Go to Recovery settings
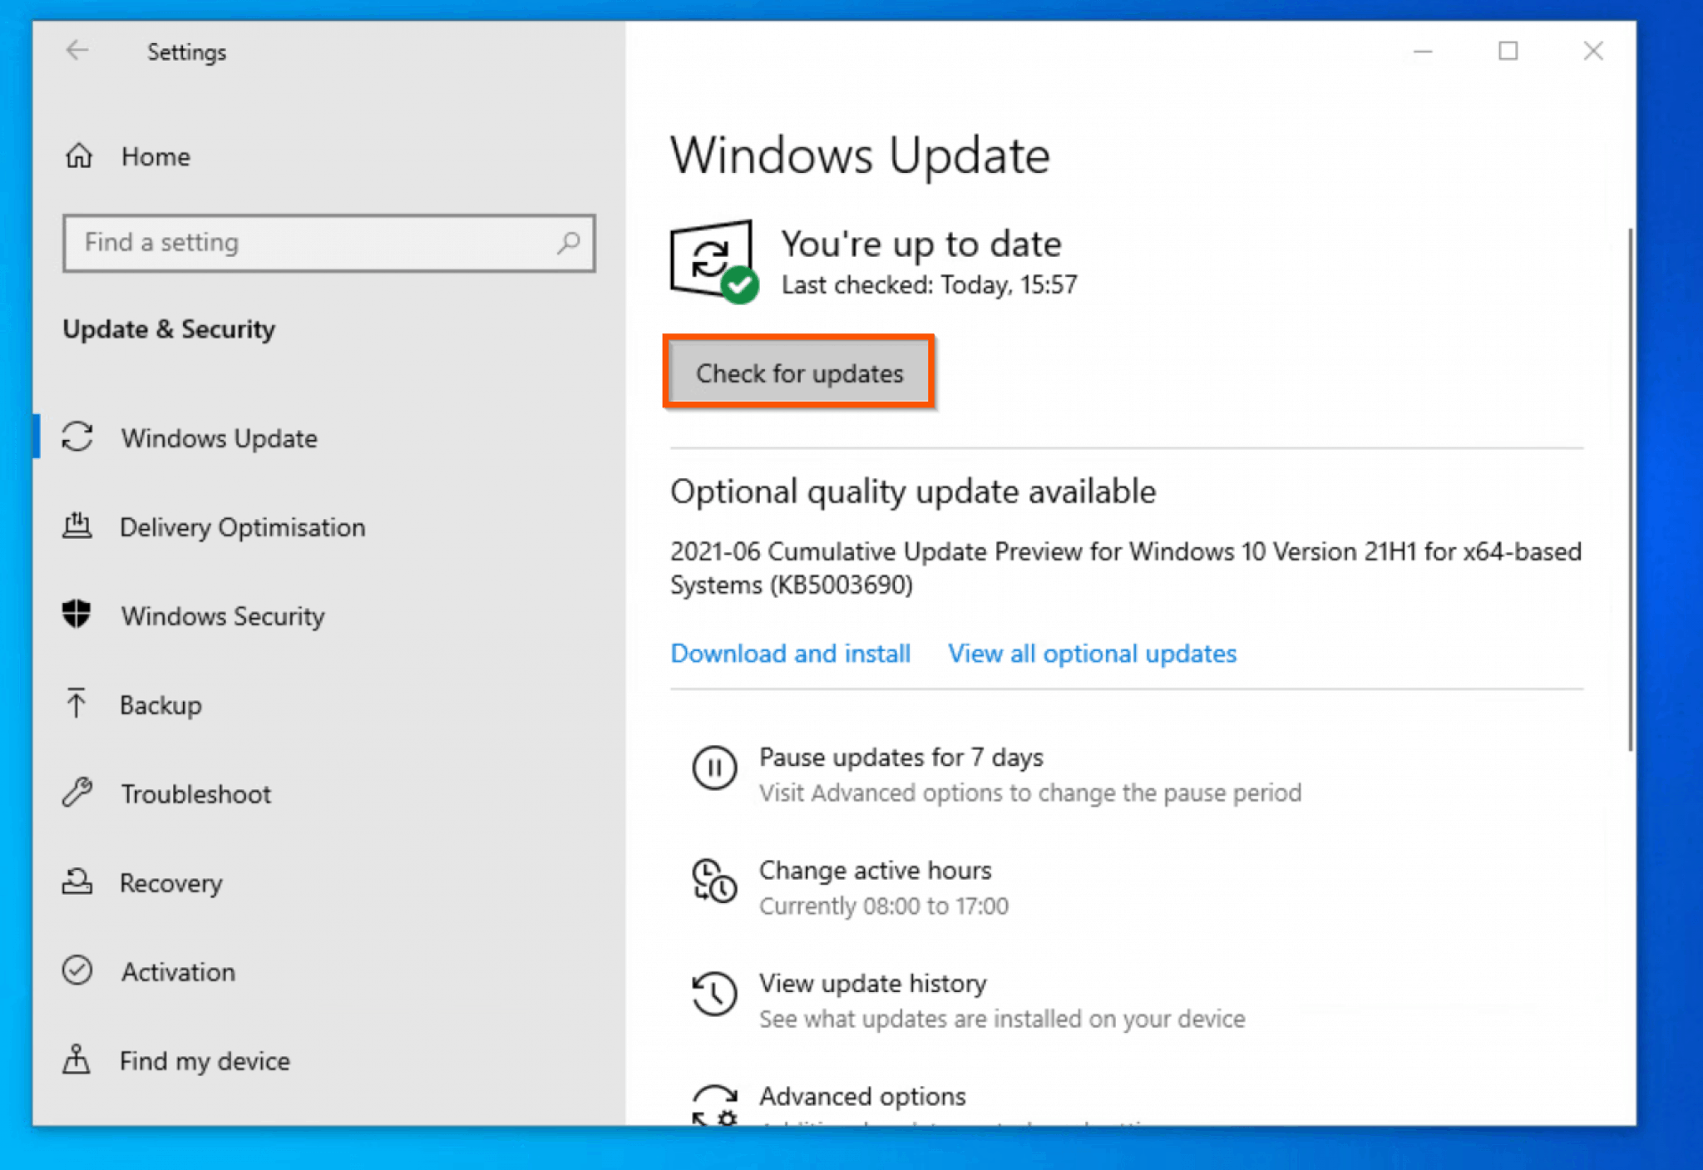The height and width of the screenshot is (1170, 1703). (x=170, y=883)
